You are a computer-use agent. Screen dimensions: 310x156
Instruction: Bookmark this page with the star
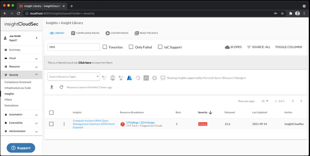(x=282, y=13)
